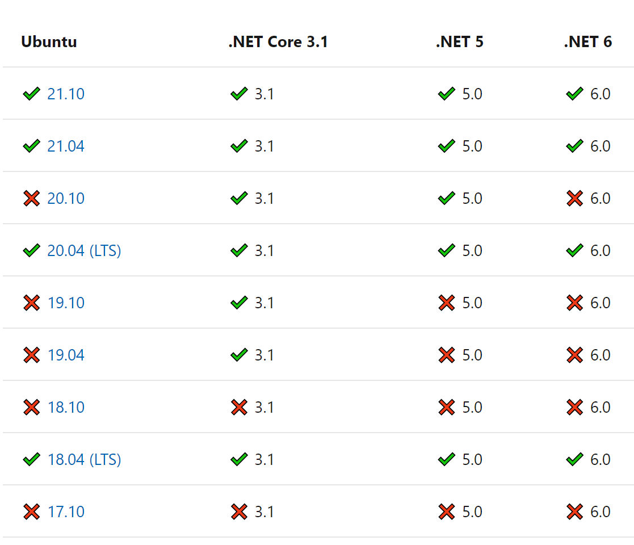The height and width of the screenshot is (545, 634).
Task: Click green checkmark beside 18.04 (LTS)
Action: point(32,459)
